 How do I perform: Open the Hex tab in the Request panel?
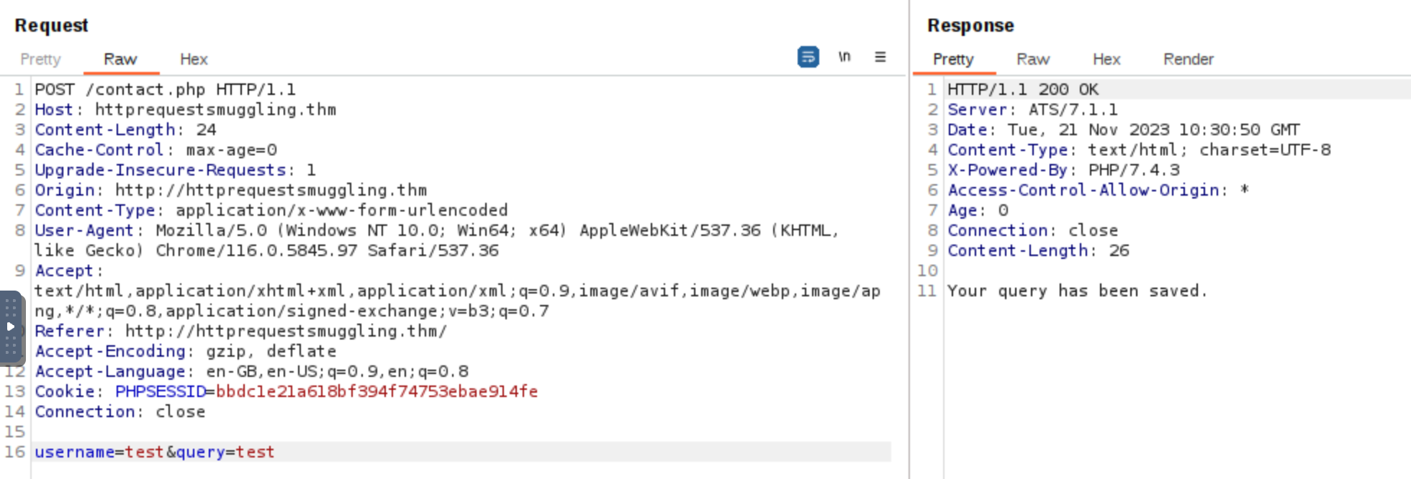[x=194, y=60]
